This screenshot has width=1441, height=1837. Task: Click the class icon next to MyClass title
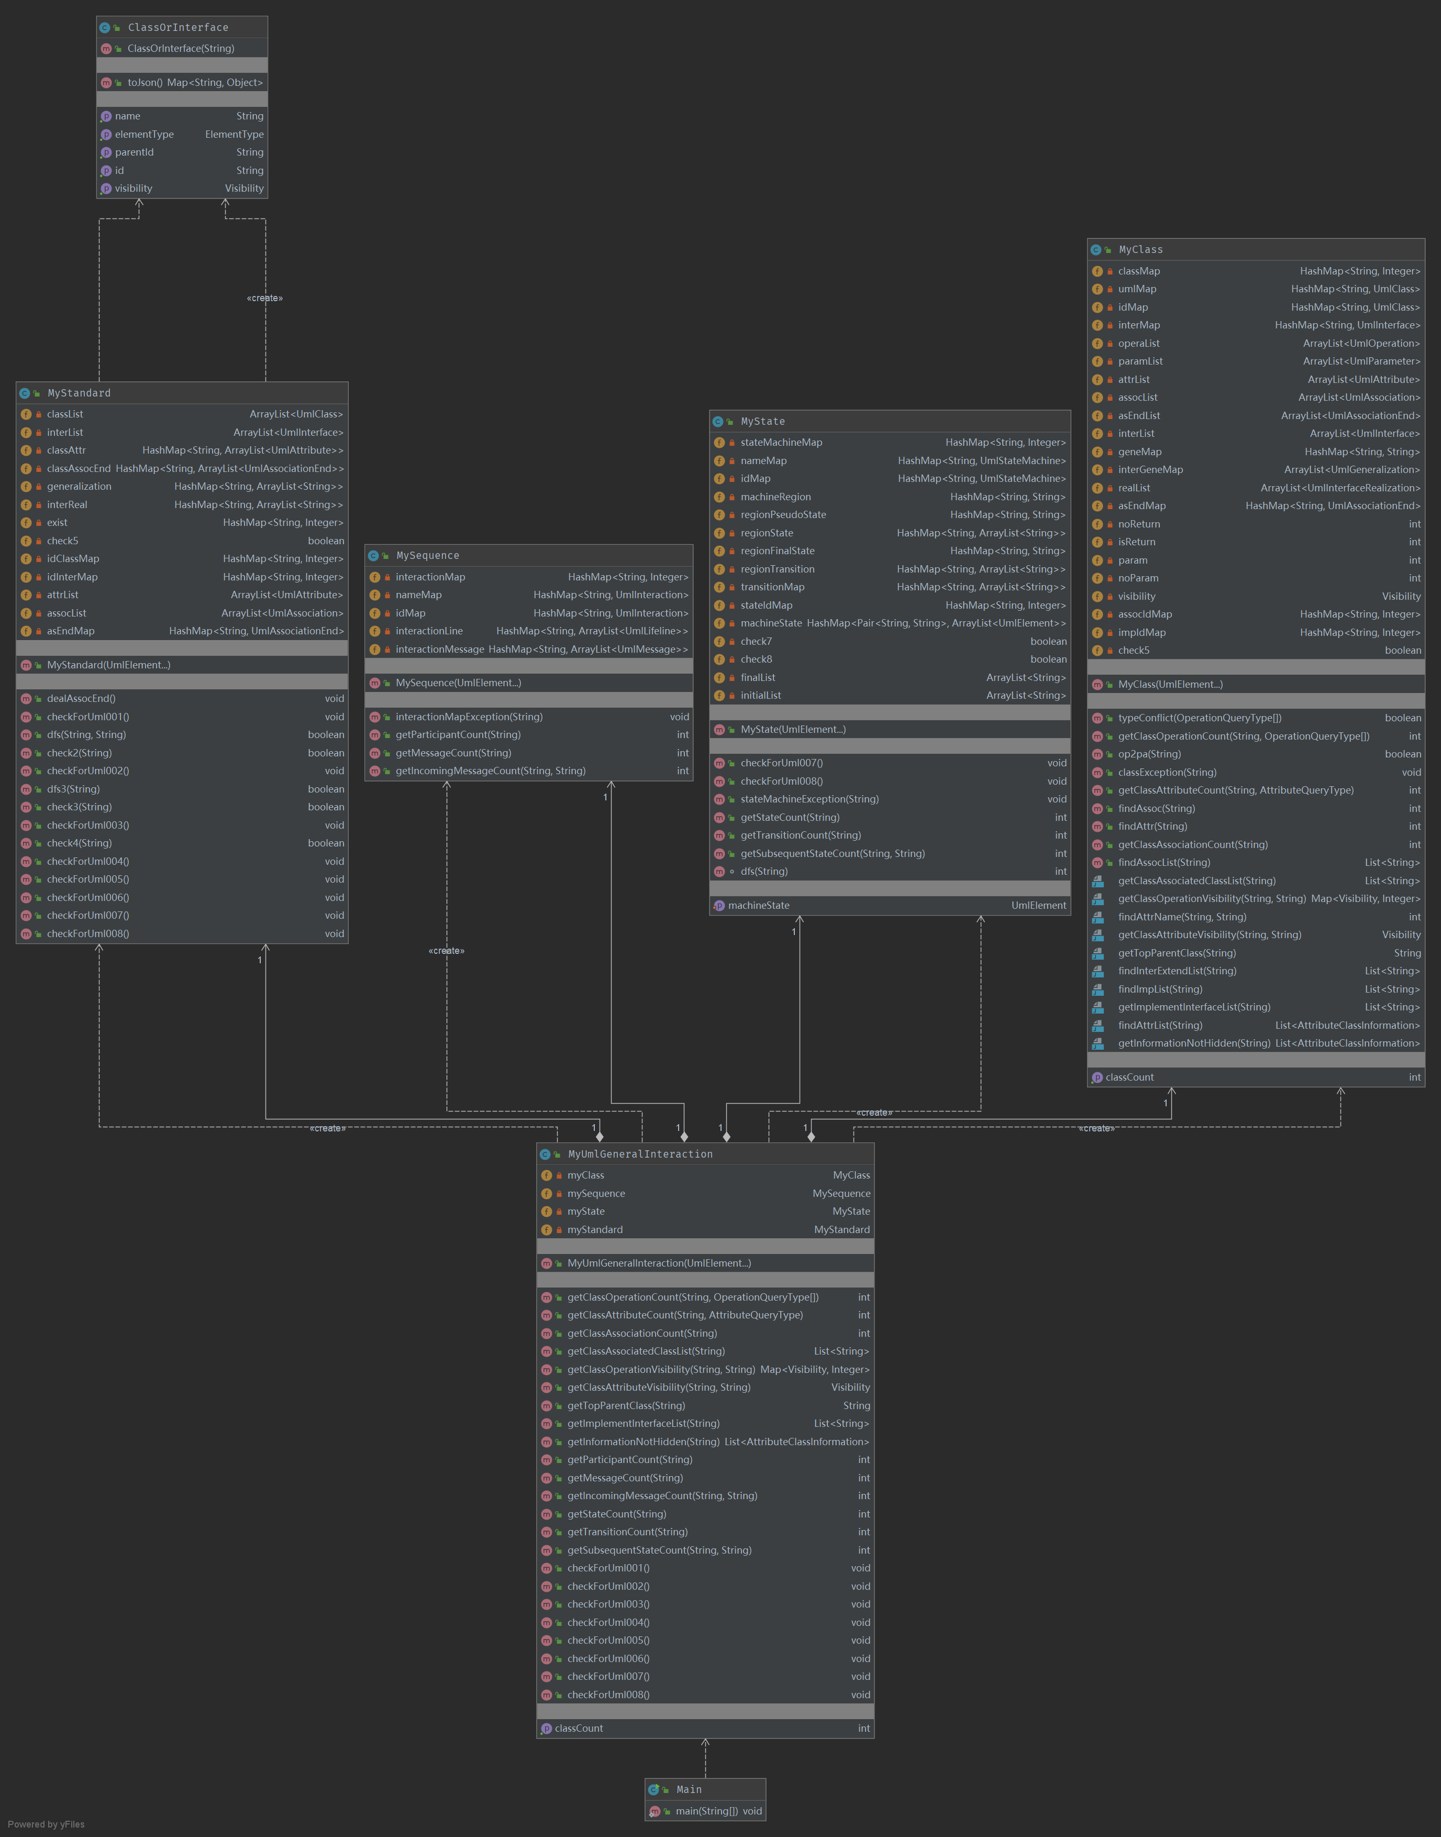1096,250
